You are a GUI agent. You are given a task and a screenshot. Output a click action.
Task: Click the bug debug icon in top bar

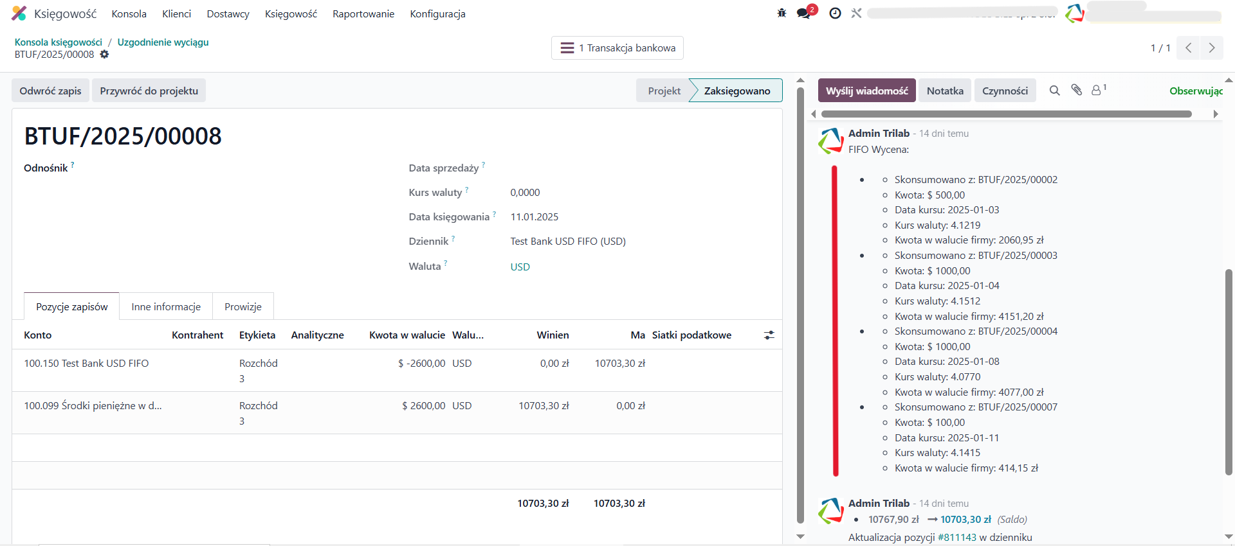click(x=782, y=13)
